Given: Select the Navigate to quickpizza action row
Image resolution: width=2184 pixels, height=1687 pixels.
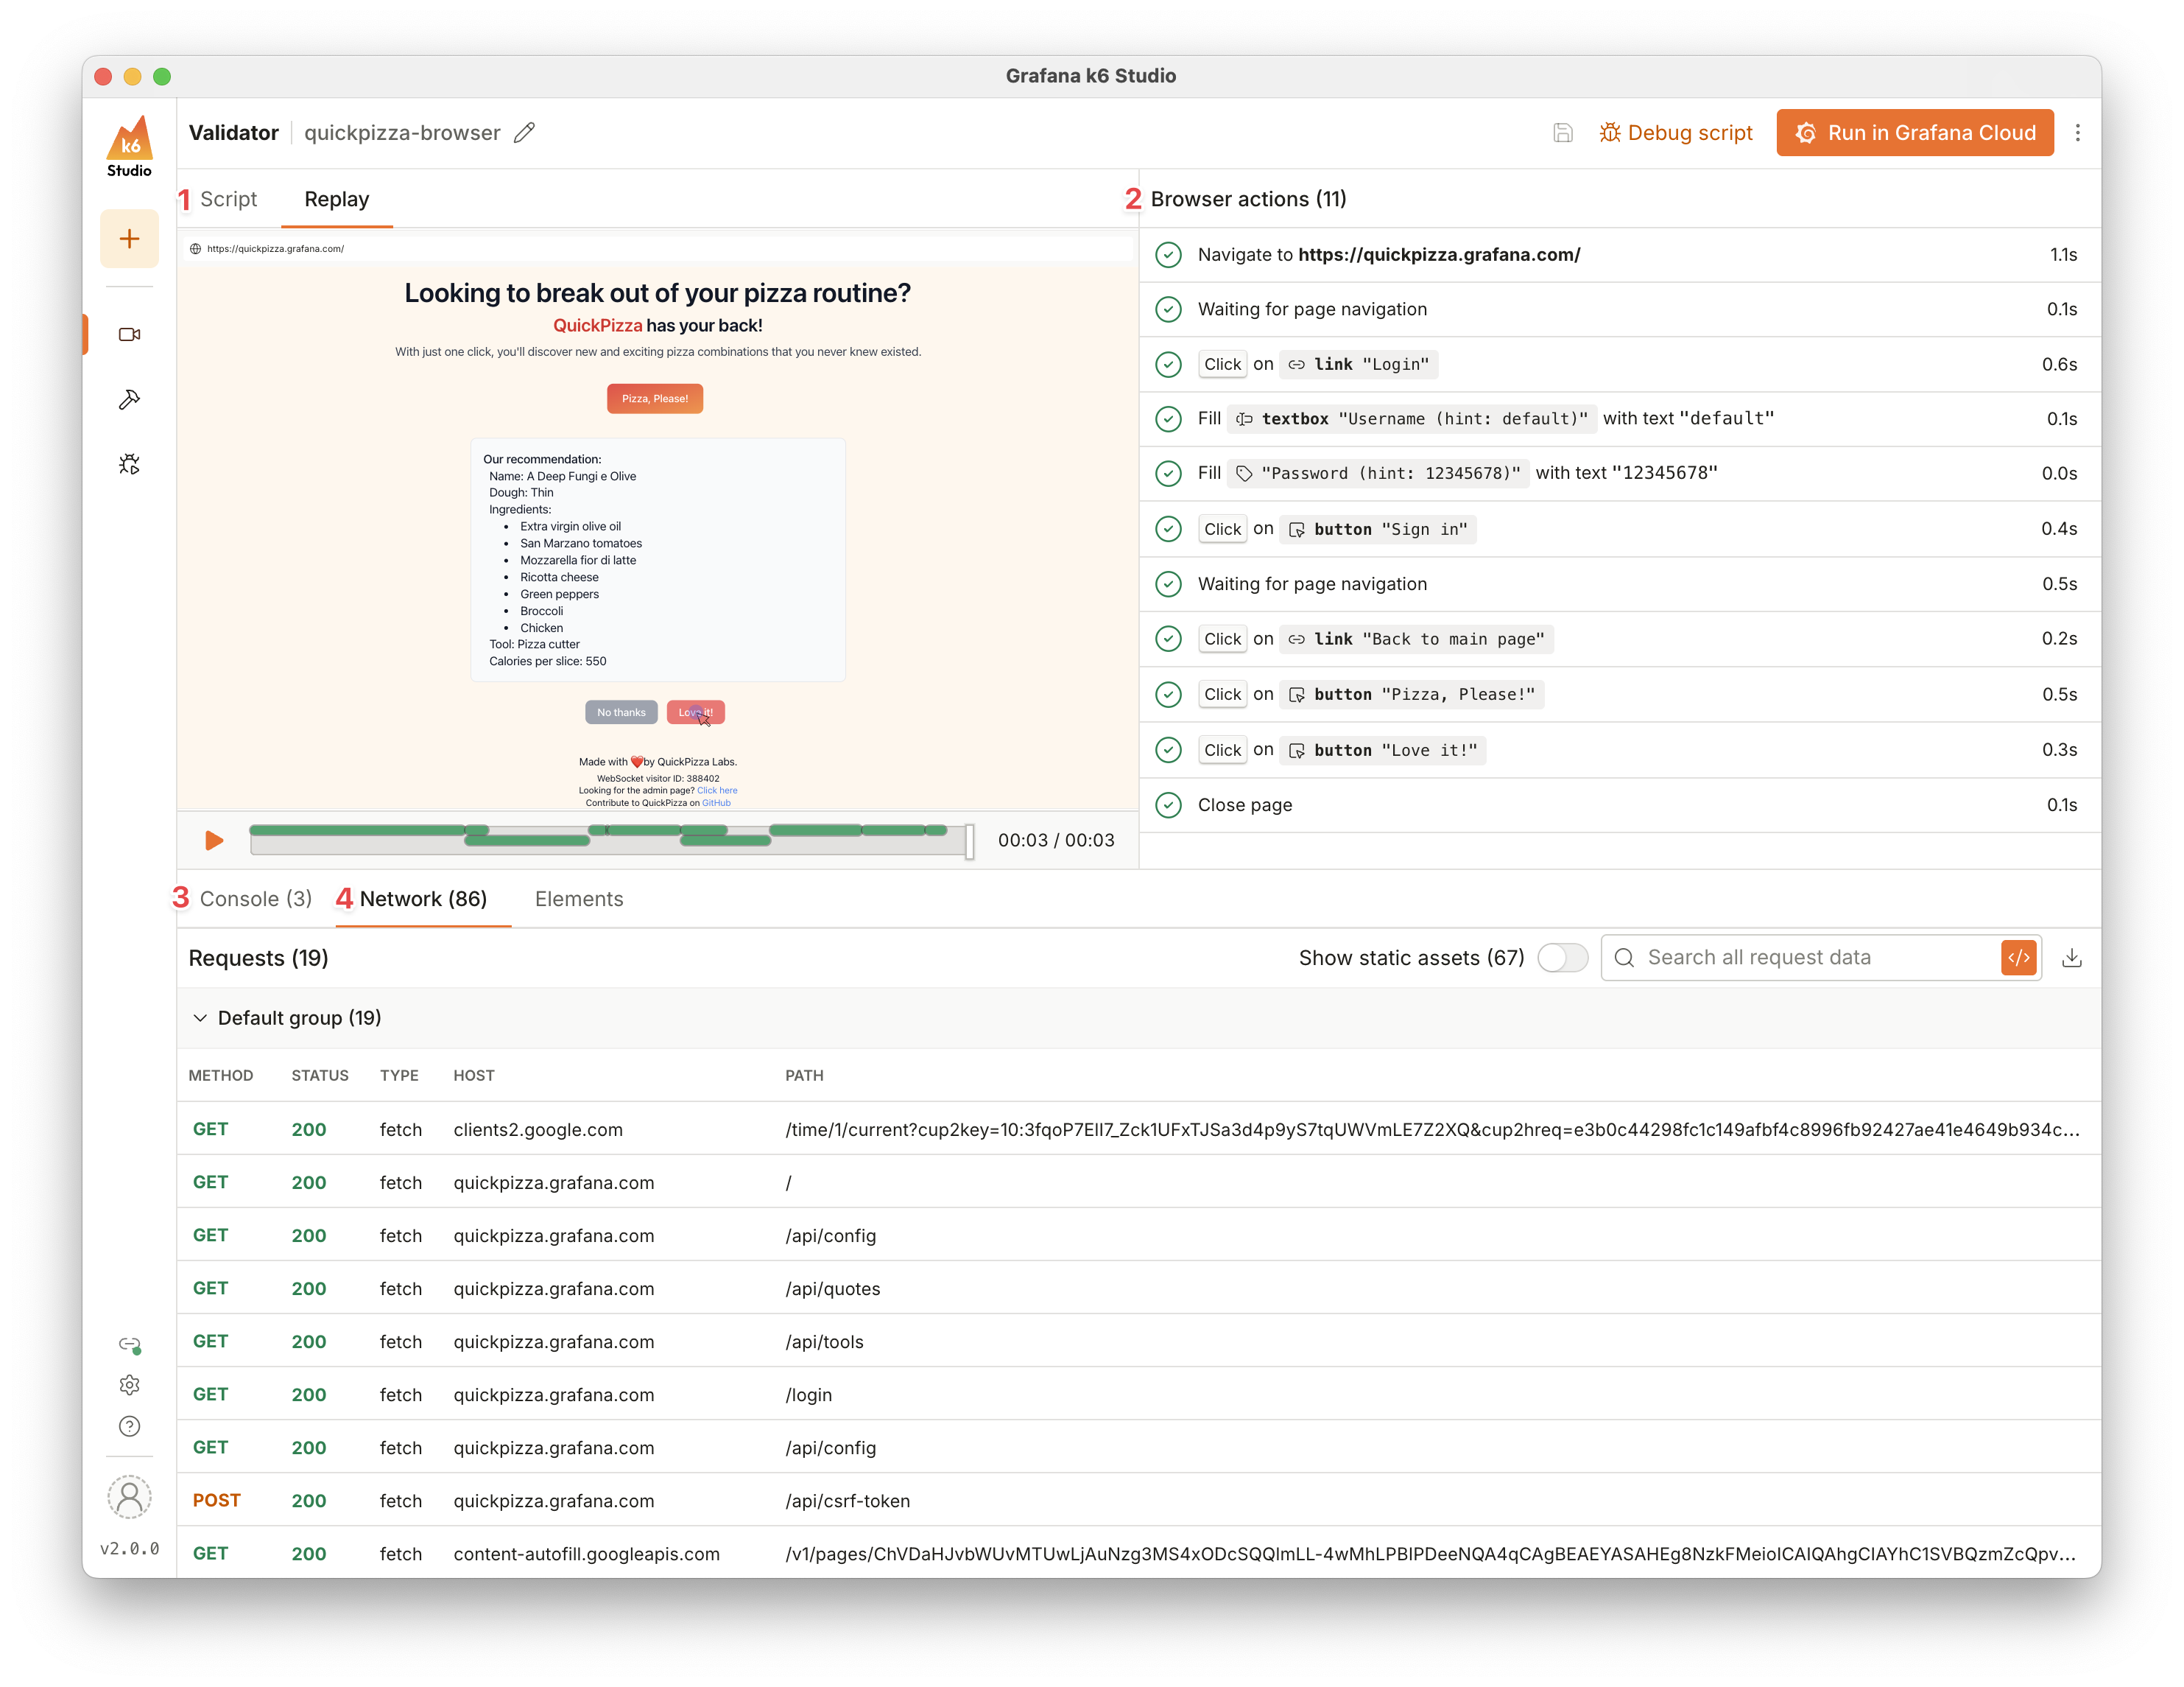Looking at the screenshot, I should coord(1620,254).
